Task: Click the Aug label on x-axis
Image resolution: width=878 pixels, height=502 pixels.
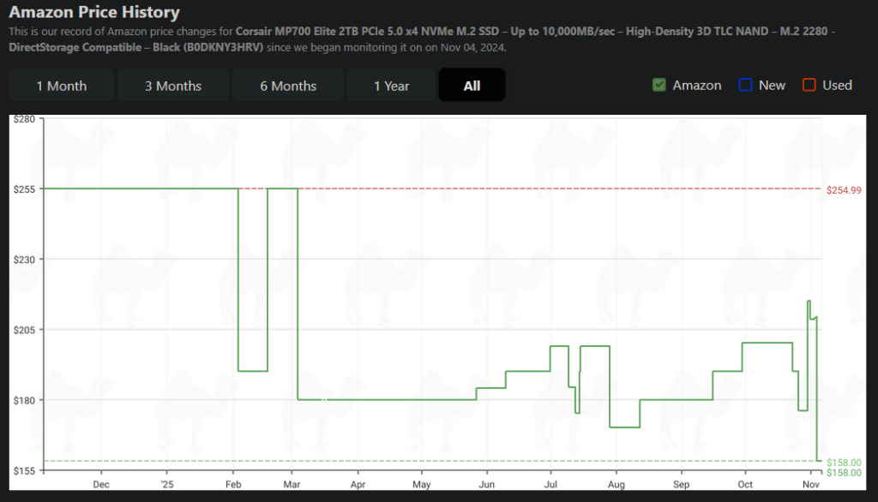Action: [x=614, y=484]
